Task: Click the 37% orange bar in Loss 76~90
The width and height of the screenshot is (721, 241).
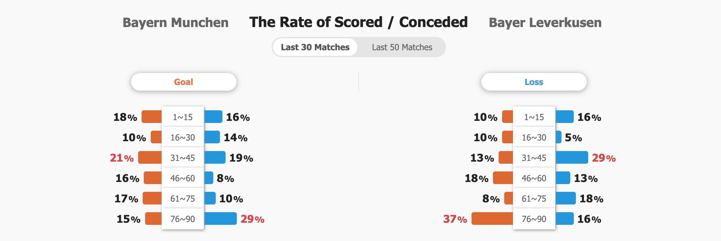Action: pyautogui.click(x=492, y=219)
